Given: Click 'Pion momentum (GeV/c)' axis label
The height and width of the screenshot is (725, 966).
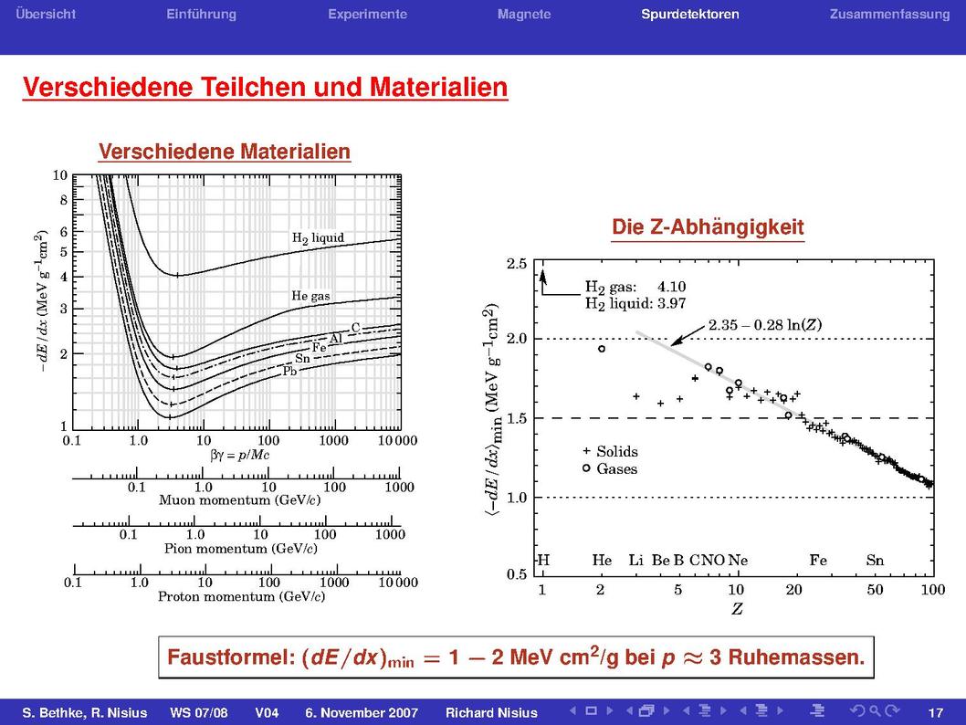Looking at the screenshot, I should pos(240,548).
